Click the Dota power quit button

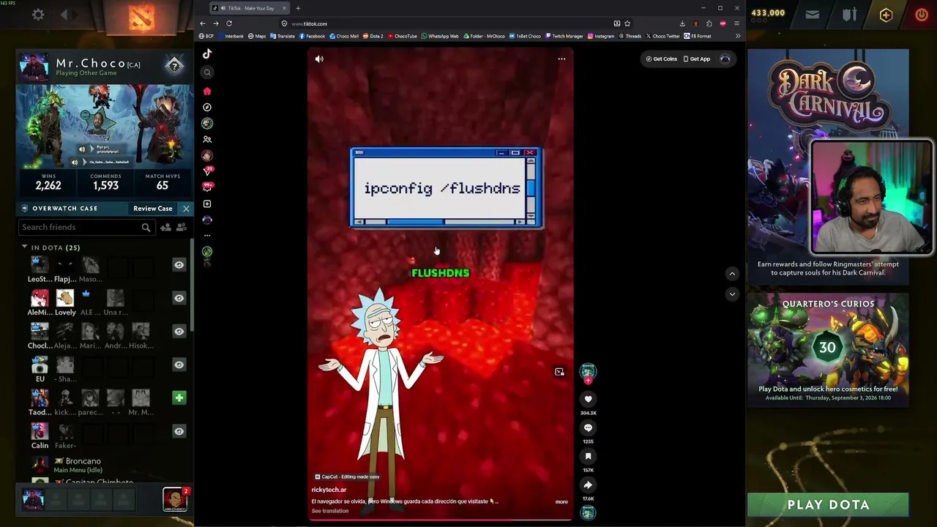[x=922, y=15]
